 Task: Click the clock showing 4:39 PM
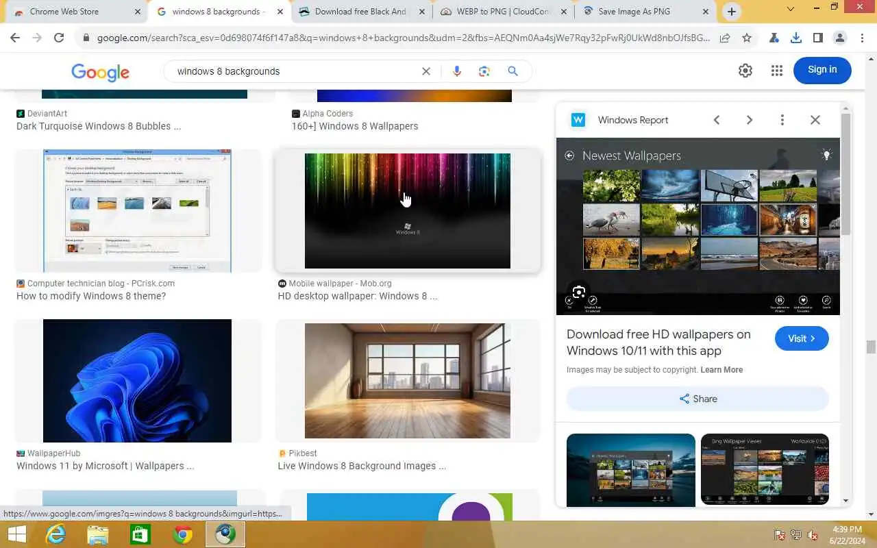point(847,530)
